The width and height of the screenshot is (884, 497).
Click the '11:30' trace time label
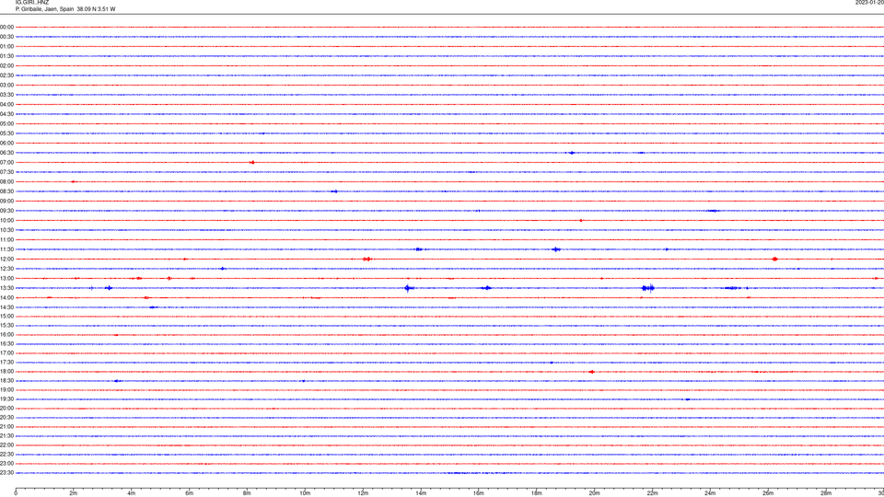click(x=6, y=249)
